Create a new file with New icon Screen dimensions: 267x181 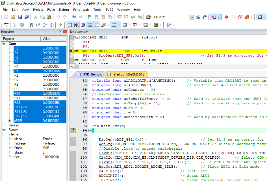[x=6, y=17]
